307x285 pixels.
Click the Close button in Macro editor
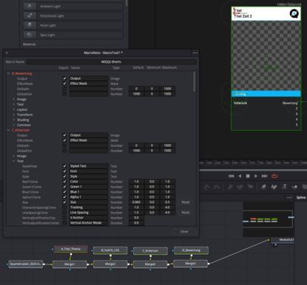[184, 231]
